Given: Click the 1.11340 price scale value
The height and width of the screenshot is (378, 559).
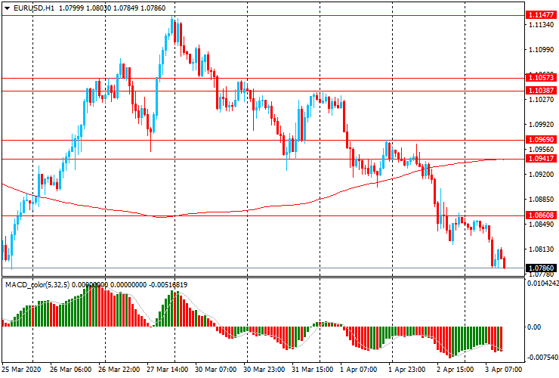Looking at the screenshot, I should click(x=541, y=25).
